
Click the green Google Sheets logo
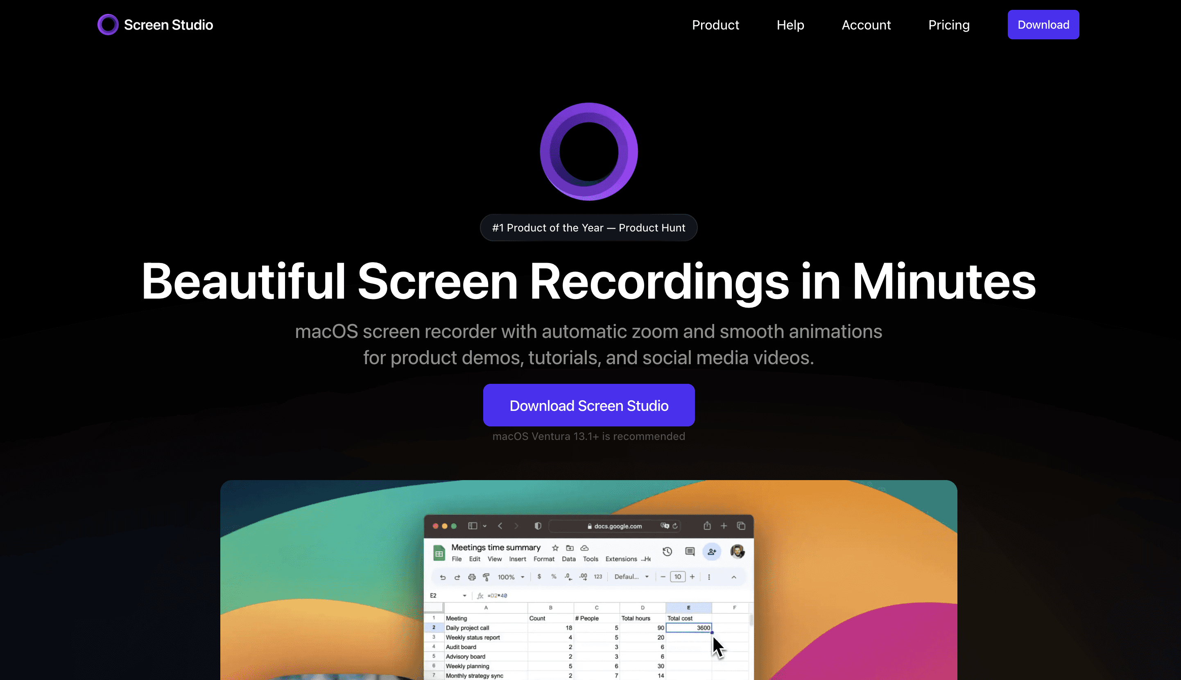[439, 553]
